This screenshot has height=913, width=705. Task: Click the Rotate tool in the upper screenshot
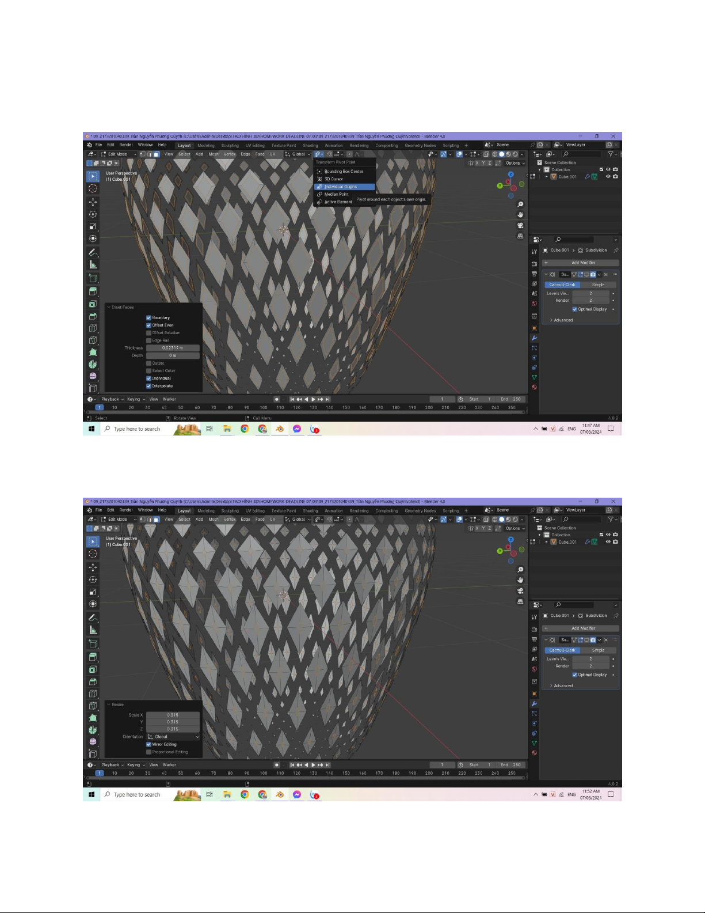(x=93, y=214)
